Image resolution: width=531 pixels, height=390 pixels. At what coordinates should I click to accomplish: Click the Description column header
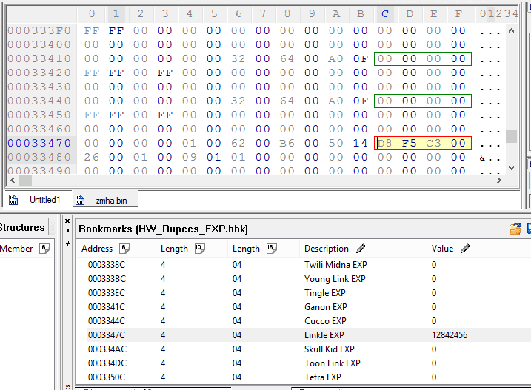326,249
